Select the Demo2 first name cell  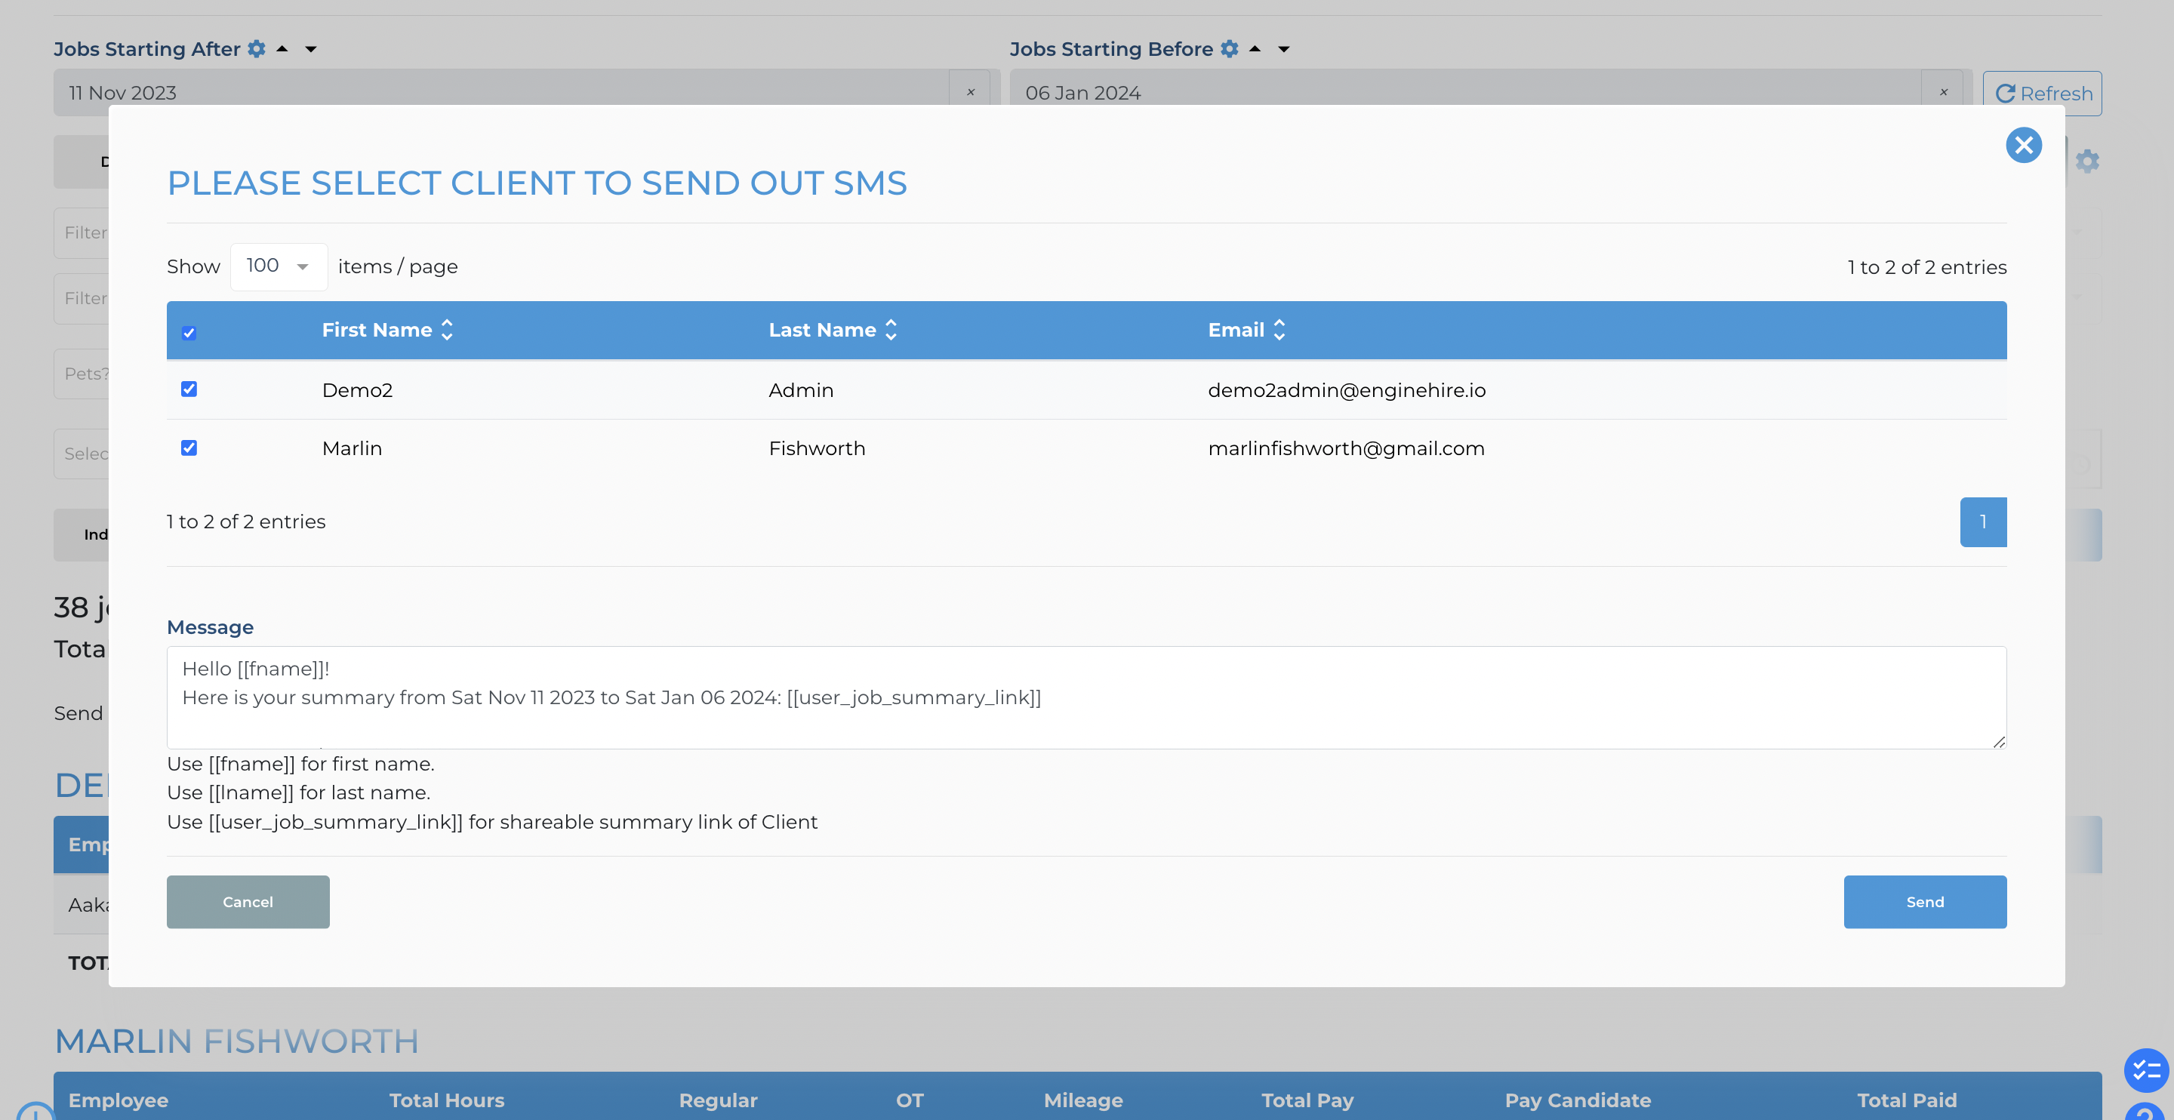[x=357, y=390]
